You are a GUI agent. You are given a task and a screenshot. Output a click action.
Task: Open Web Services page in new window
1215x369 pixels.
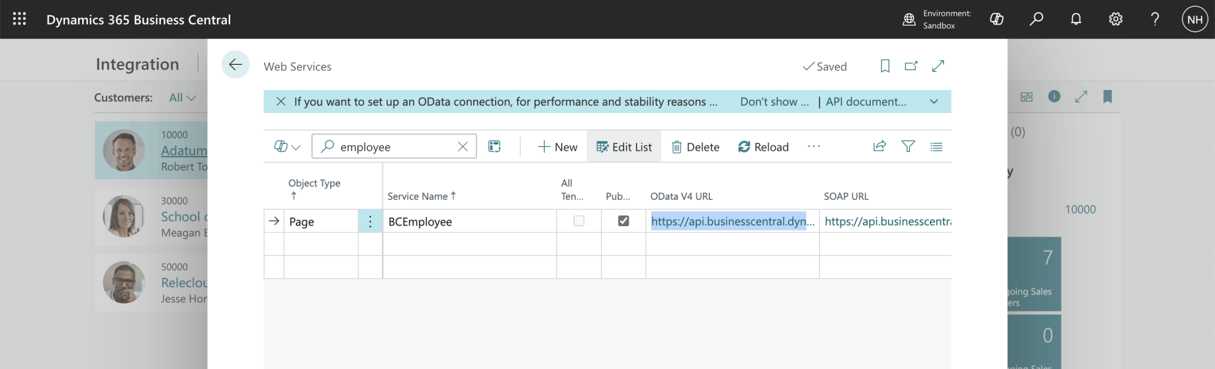coord(911,66)
